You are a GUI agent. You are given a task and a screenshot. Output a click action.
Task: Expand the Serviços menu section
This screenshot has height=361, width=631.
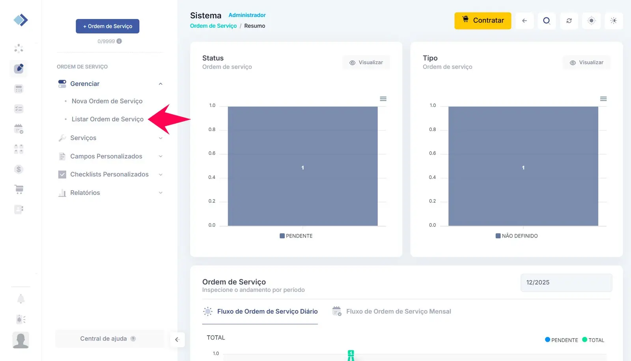(x=110, y=138)
